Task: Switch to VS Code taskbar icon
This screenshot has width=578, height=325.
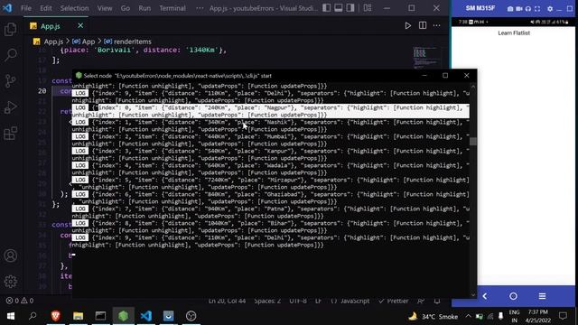Action: pos(146,316)
